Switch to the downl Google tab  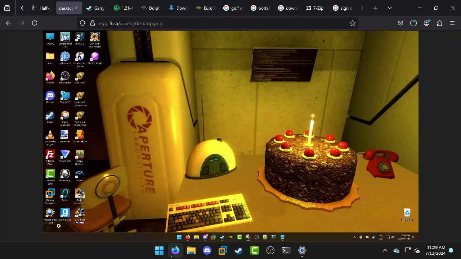click(x=287, y=8)
